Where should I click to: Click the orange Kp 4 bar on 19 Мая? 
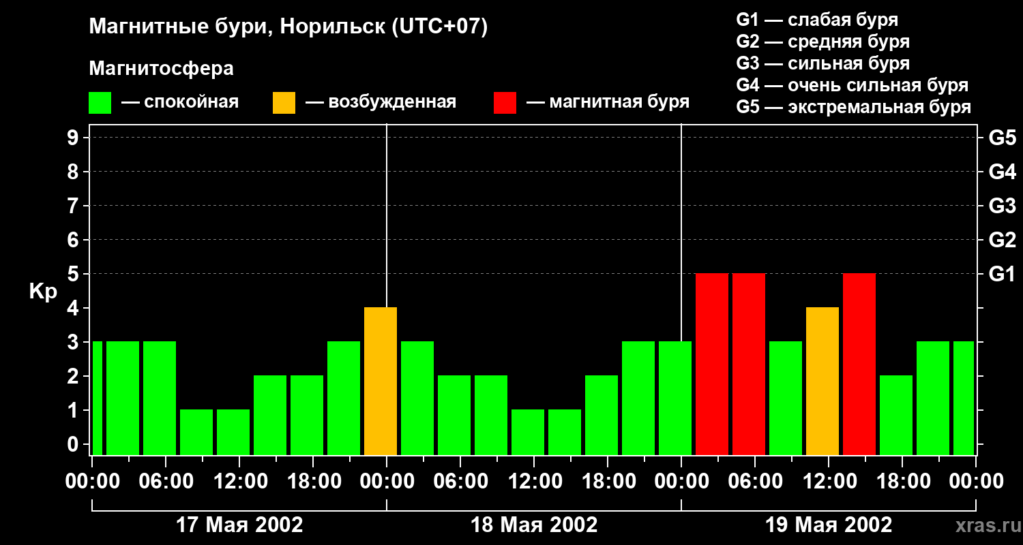click(x=822, y=381)
